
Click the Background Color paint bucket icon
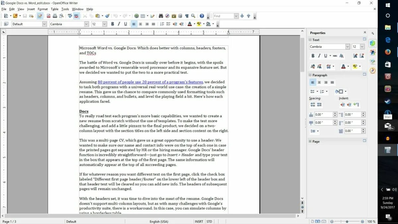(x=208, y=24)
